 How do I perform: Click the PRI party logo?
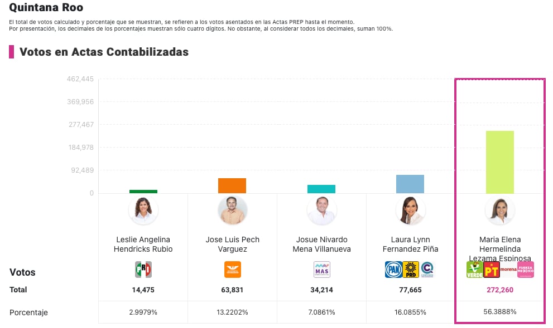[x=143, y=270]
